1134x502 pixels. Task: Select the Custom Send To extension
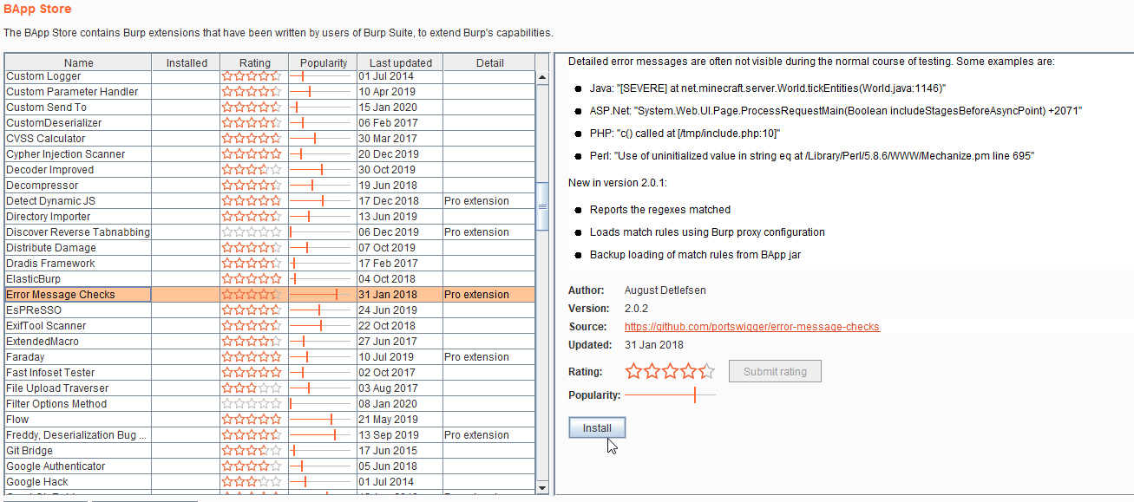click(x=270, y=108)
